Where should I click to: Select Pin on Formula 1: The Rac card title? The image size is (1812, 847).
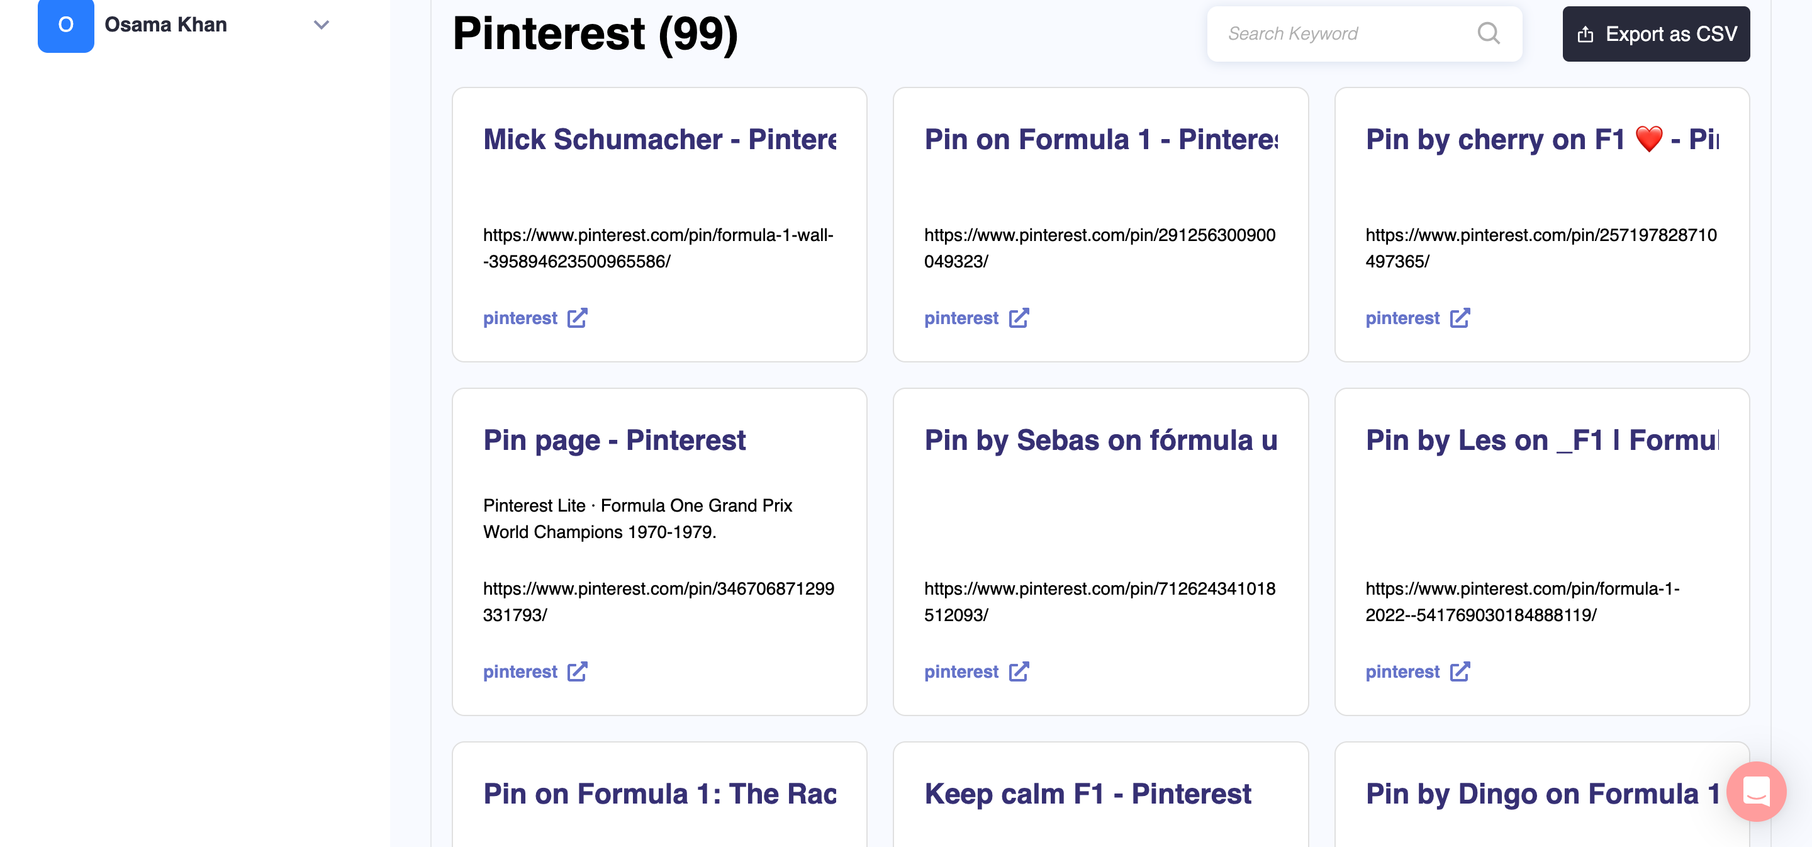click(x=659, y=794)
